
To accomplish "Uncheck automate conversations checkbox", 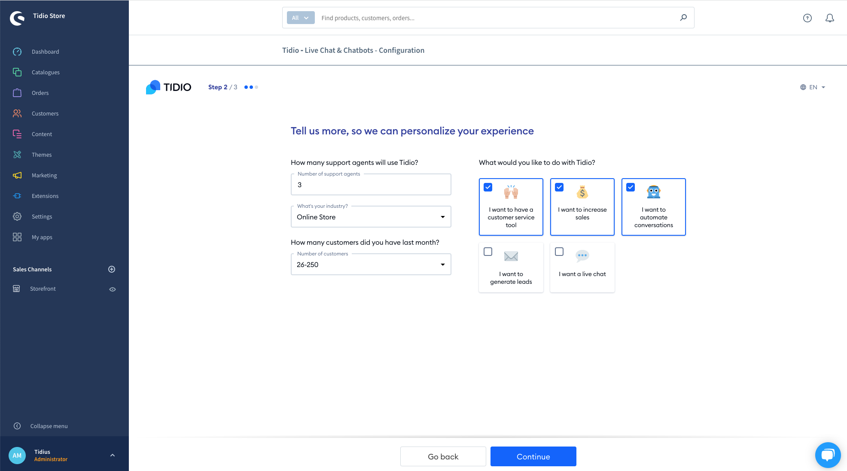I will pos(631,187).
